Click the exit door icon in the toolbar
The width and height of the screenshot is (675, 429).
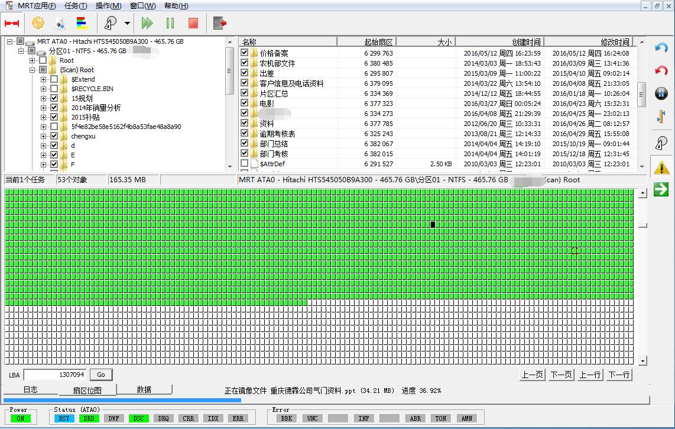pos(220,23)
